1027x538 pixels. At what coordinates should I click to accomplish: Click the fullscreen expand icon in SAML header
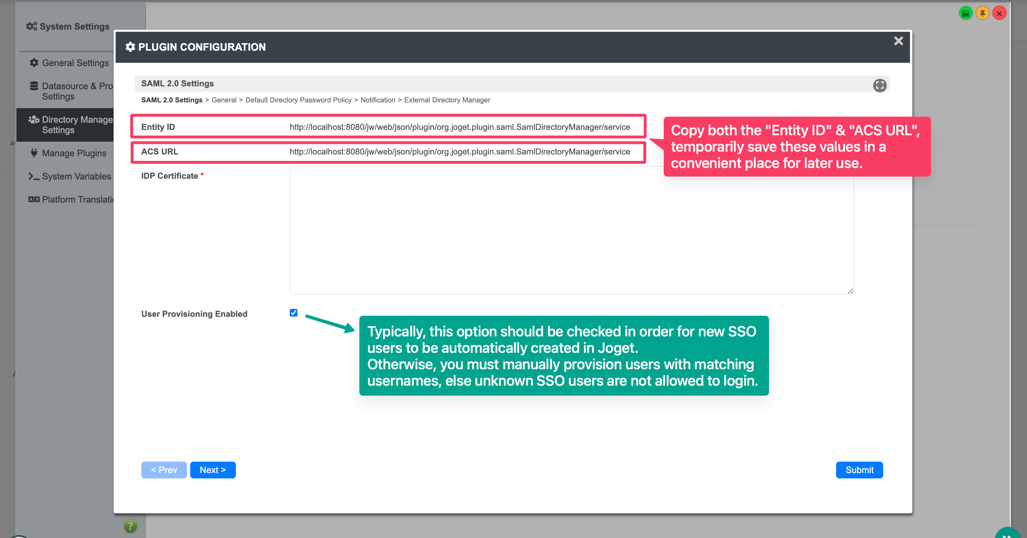(880, 85)
